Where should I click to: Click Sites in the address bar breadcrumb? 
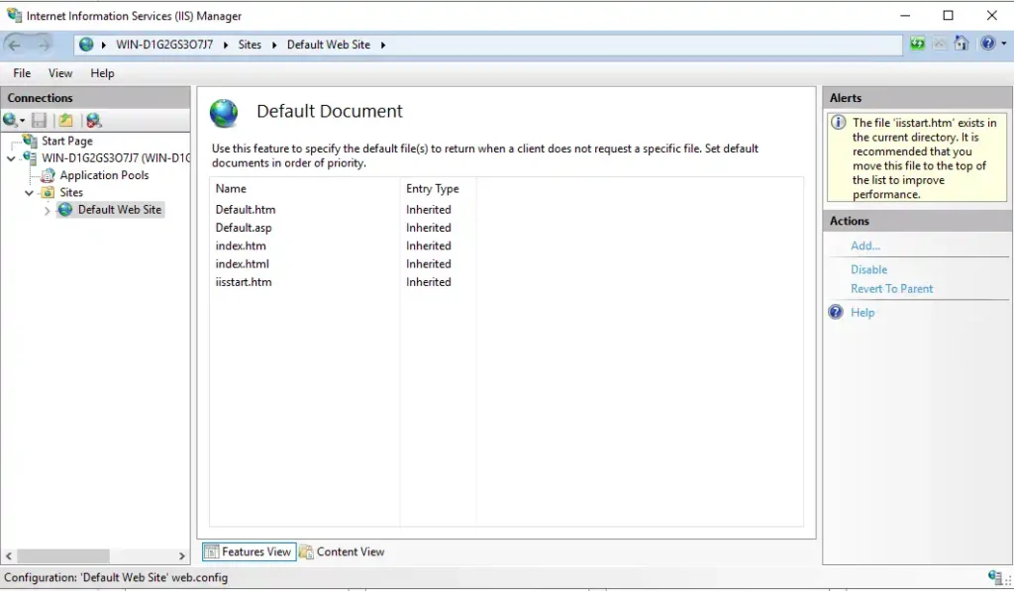click(x=250, y=45)
